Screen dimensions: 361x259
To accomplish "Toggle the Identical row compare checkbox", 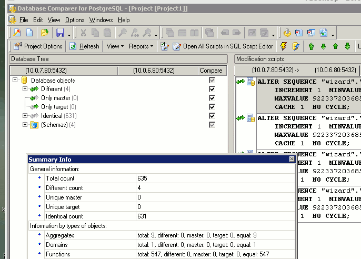I will (212, 116).
